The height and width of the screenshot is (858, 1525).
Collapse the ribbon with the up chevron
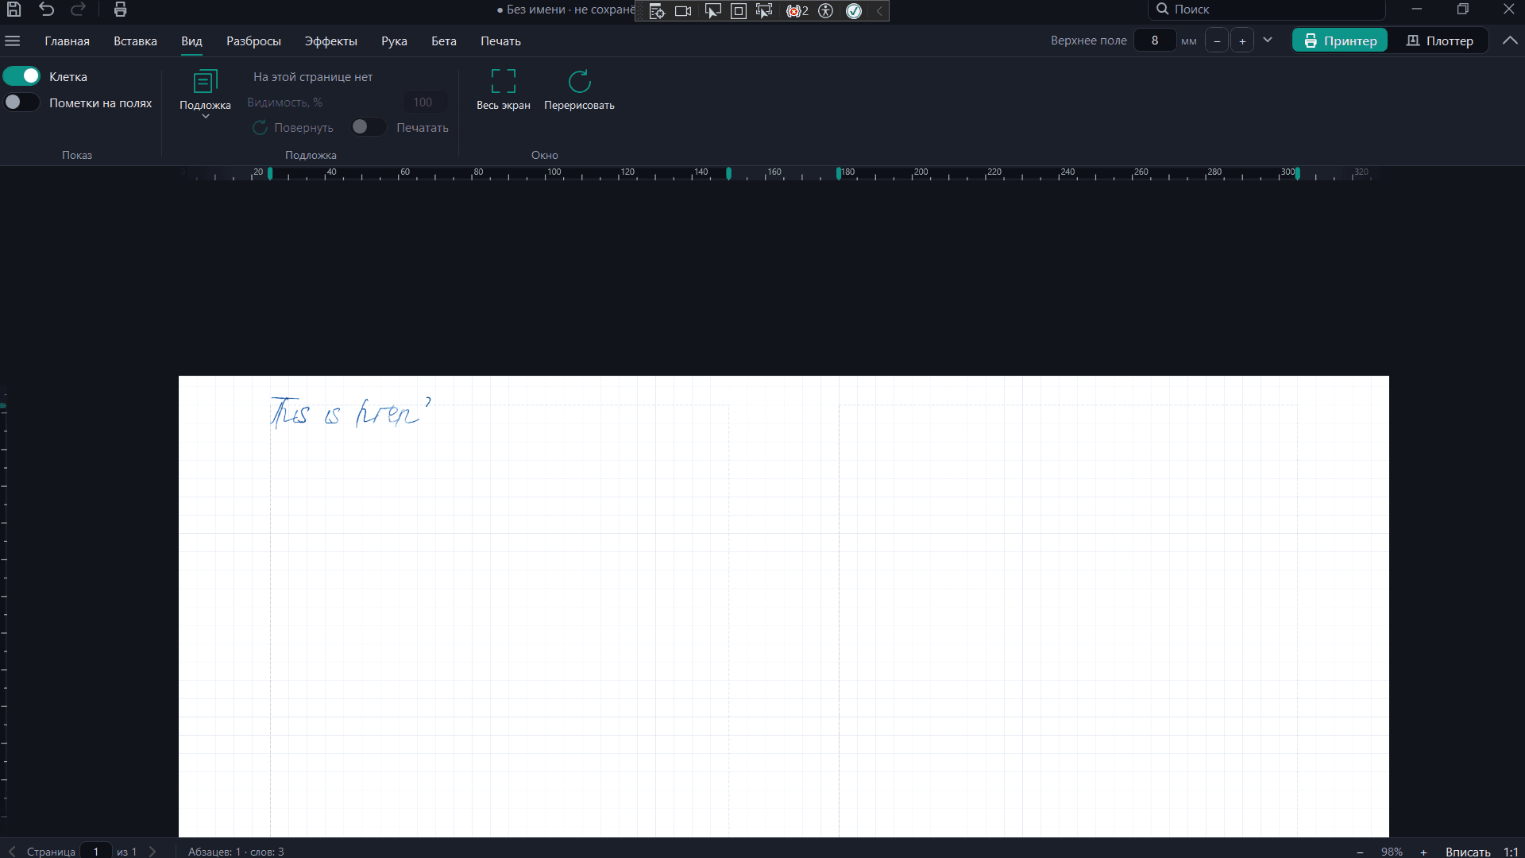point(1510,41)
